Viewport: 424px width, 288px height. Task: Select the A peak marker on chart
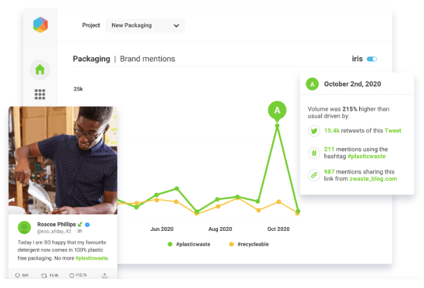tap(277, 110)
